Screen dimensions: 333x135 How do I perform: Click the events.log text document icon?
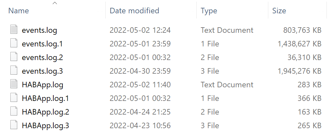tap(14, 30)
